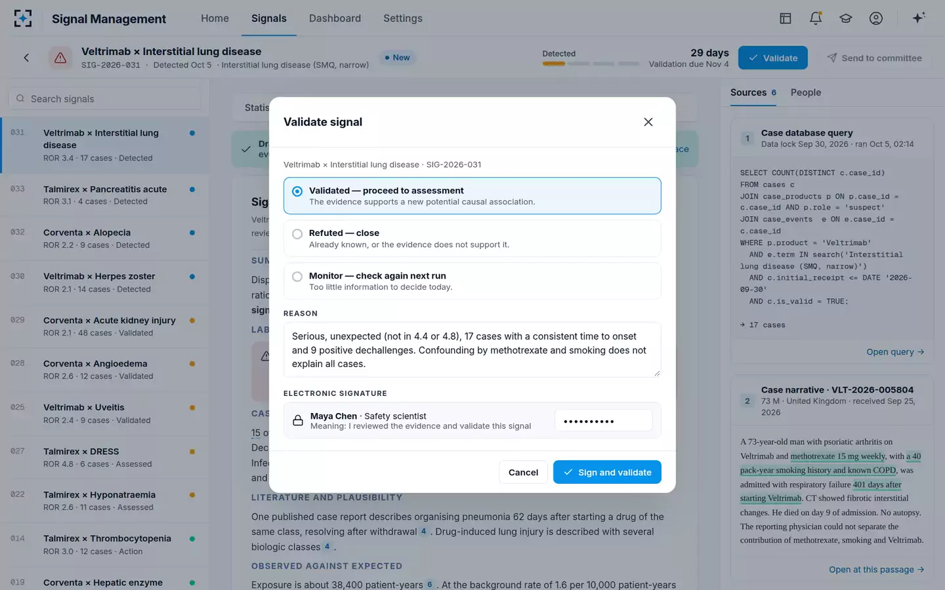Screen dimensions: 945x590
Task: Click Send to committee
Action: (874, 58)
